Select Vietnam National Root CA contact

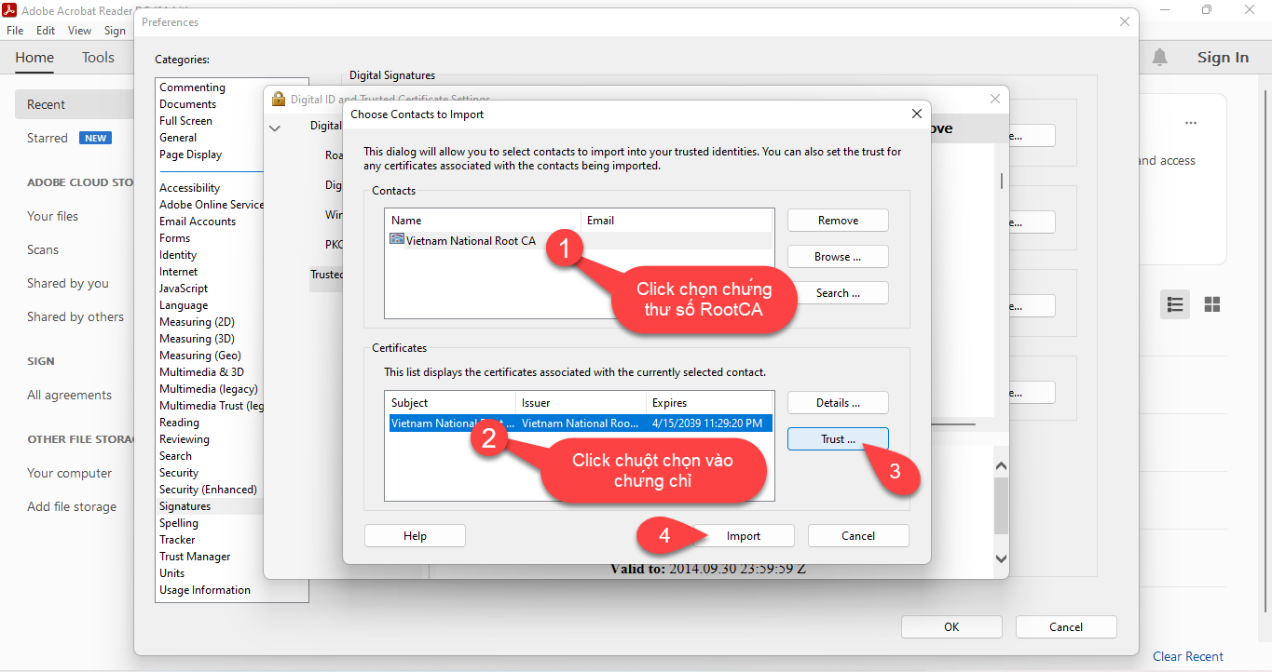[579, 241]
